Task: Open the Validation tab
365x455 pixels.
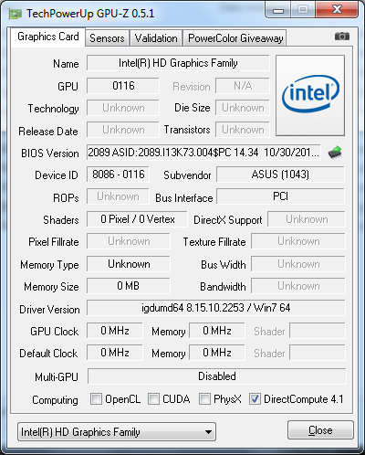Action: (x=156, y=38)
